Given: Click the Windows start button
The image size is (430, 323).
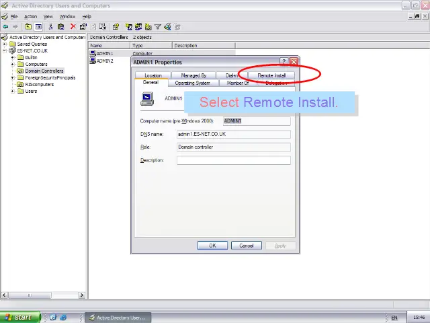Looking at the screenshot, I should (19, 317).
